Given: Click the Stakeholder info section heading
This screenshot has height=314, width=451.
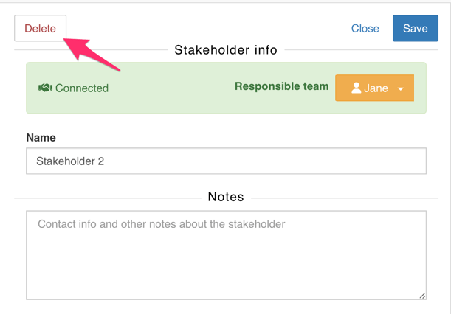Looking at the screenshot, I should (226, 50).
